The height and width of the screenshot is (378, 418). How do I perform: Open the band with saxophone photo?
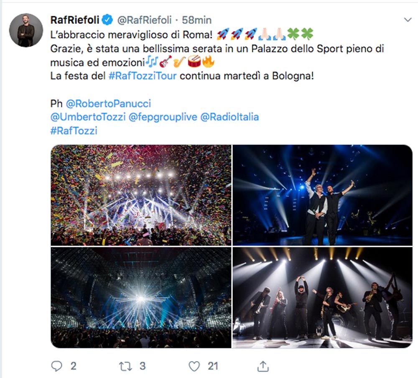coord(323,297)
